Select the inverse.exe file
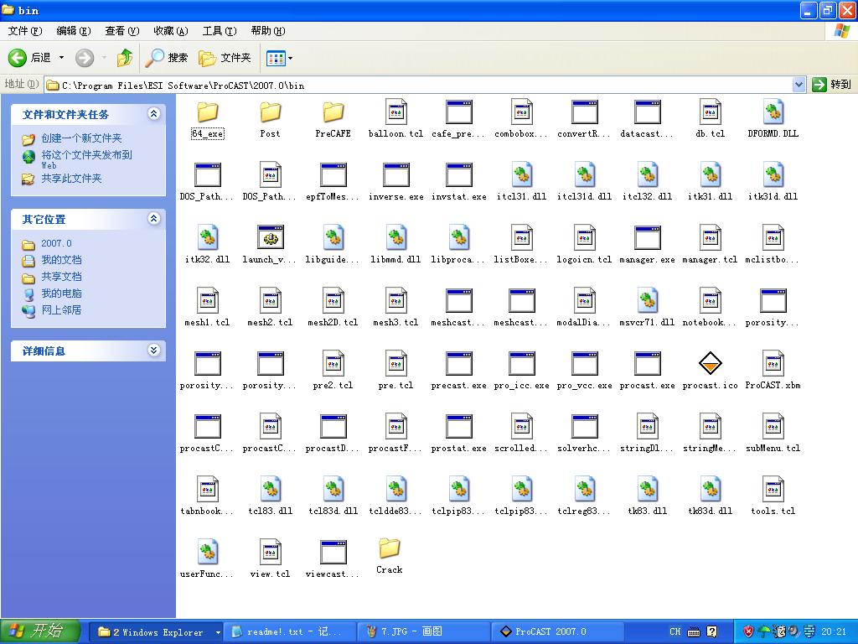 [x=395, y=182]
